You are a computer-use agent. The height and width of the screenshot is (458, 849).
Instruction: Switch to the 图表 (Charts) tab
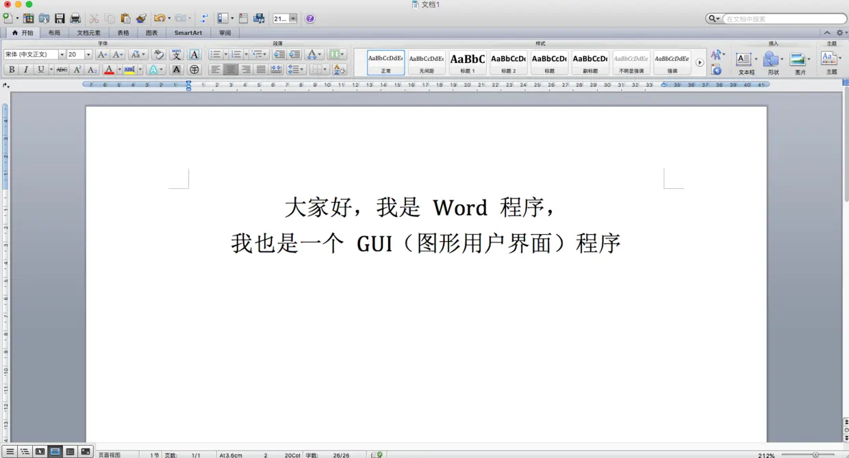152,32
